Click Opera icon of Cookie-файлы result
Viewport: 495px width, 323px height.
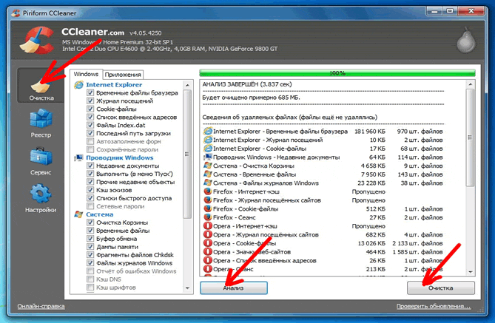(x=208, y=243)
